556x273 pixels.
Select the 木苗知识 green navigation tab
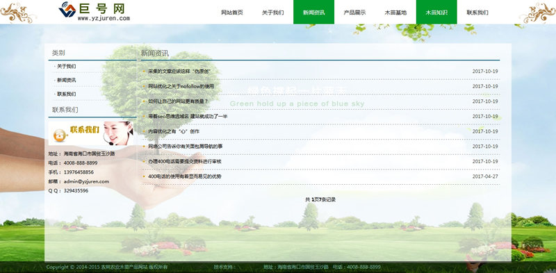(x=436, y=12)
